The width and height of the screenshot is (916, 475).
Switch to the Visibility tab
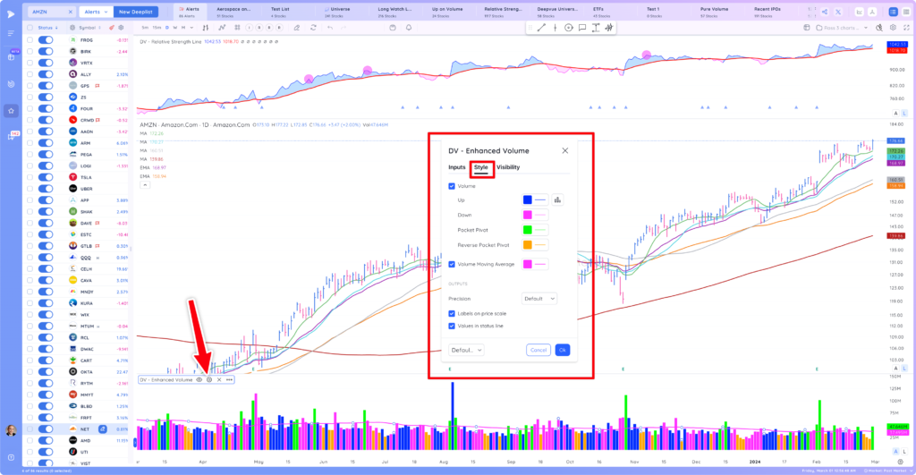pyautogui.click(x=508, y=167)
